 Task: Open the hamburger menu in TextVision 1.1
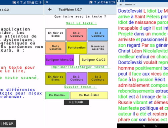(x=121, y=5)
